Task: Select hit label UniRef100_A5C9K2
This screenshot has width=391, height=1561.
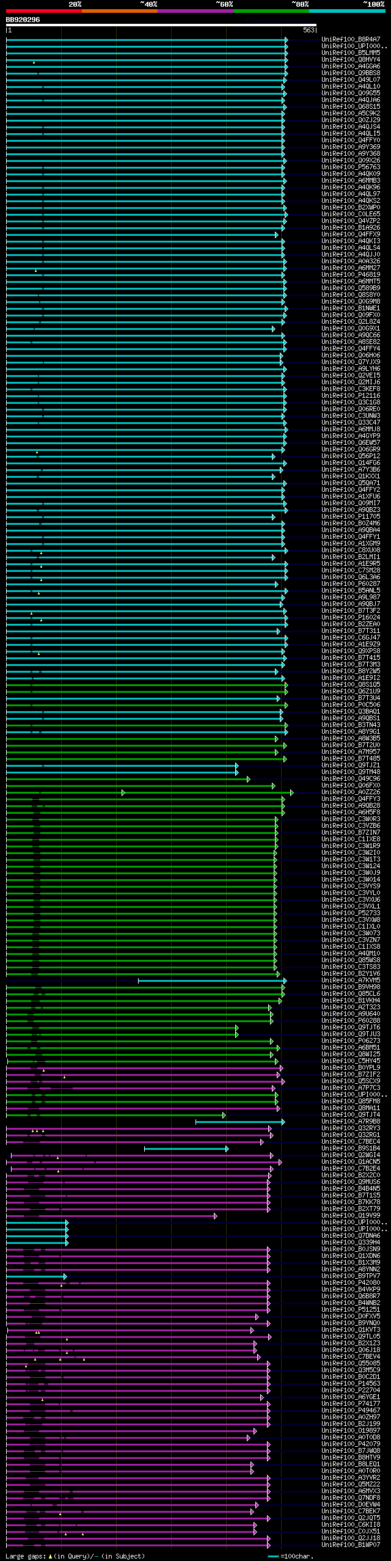Action: tap(351, 114)
